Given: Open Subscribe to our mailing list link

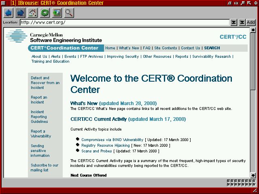Looking at the screenshot, I should (45, 168).
